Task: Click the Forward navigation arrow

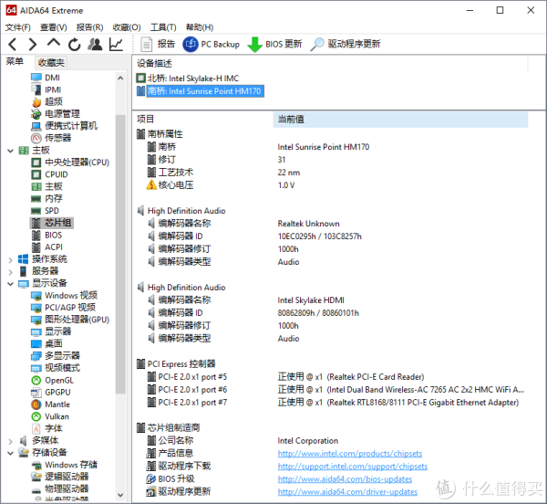Action: pos(33,45)
